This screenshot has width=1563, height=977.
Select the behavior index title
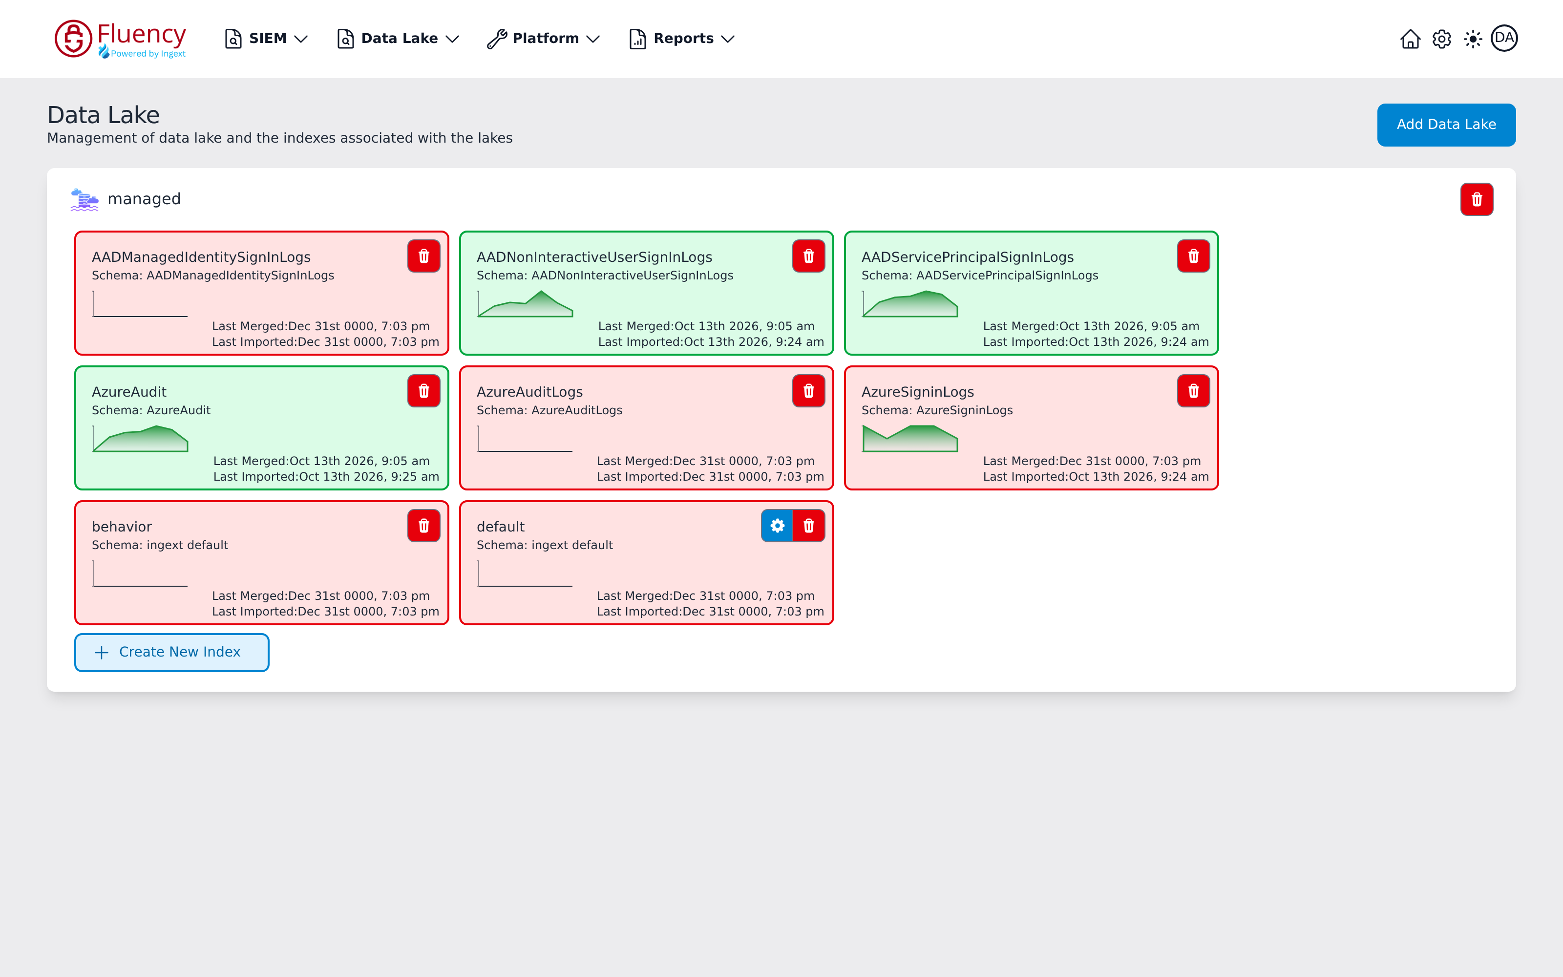[122, 527]
